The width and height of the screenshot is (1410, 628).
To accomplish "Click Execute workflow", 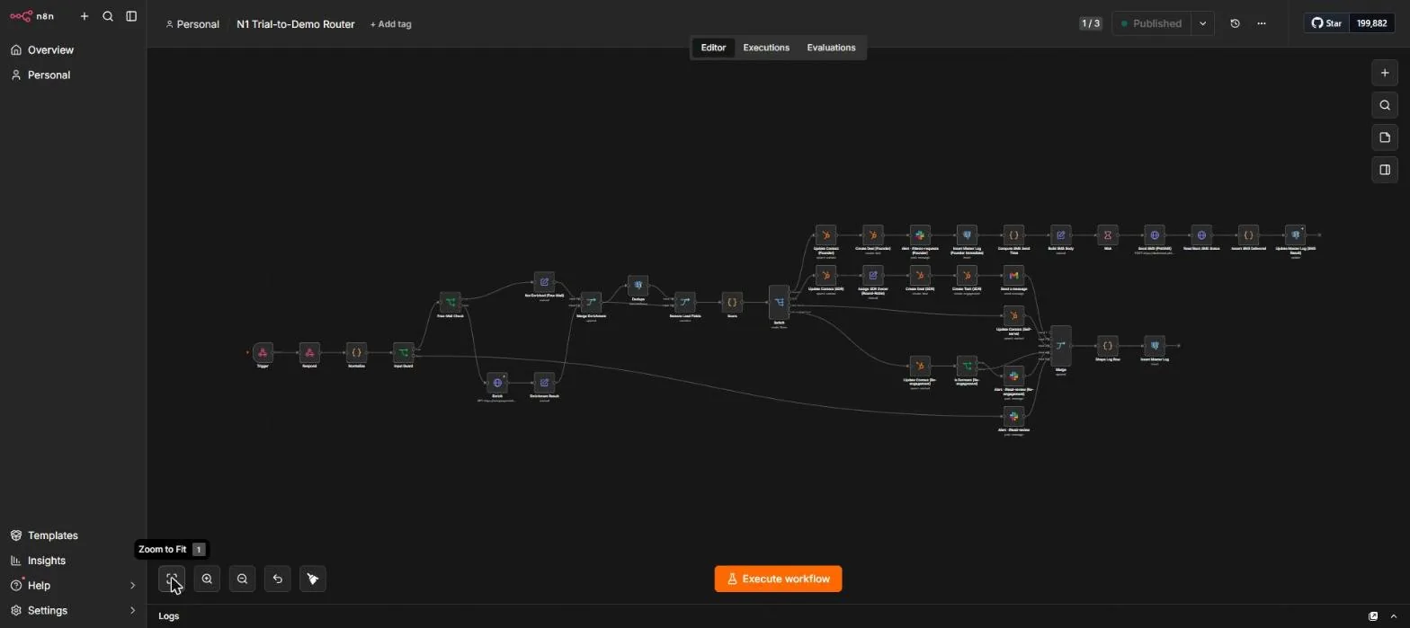I will pos(778,579).
